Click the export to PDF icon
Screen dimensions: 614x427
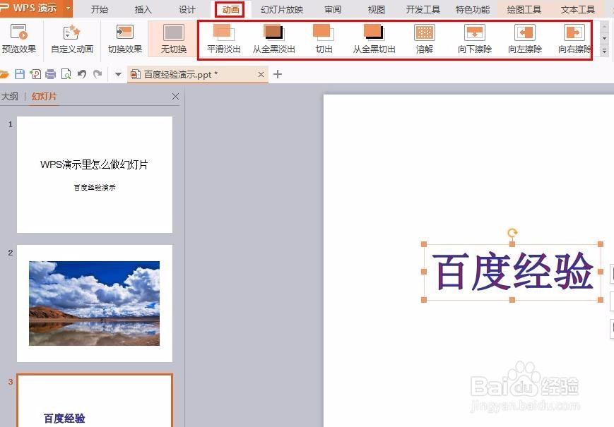pos(35,74)
